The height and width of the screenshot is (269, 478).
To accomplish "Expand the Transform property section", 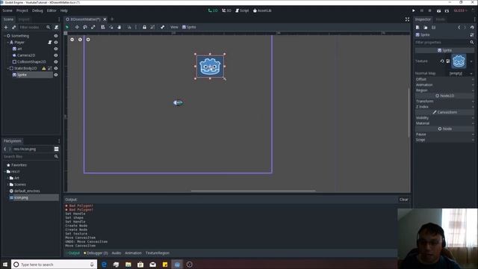I will (445, 102).
